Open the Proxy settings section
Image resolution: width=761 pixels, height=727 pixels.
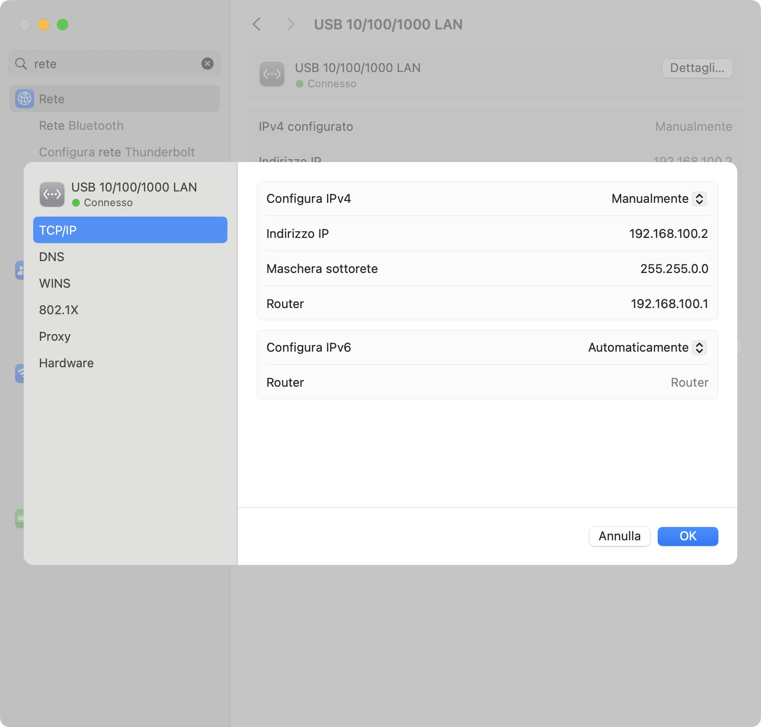tap(54, 336)
